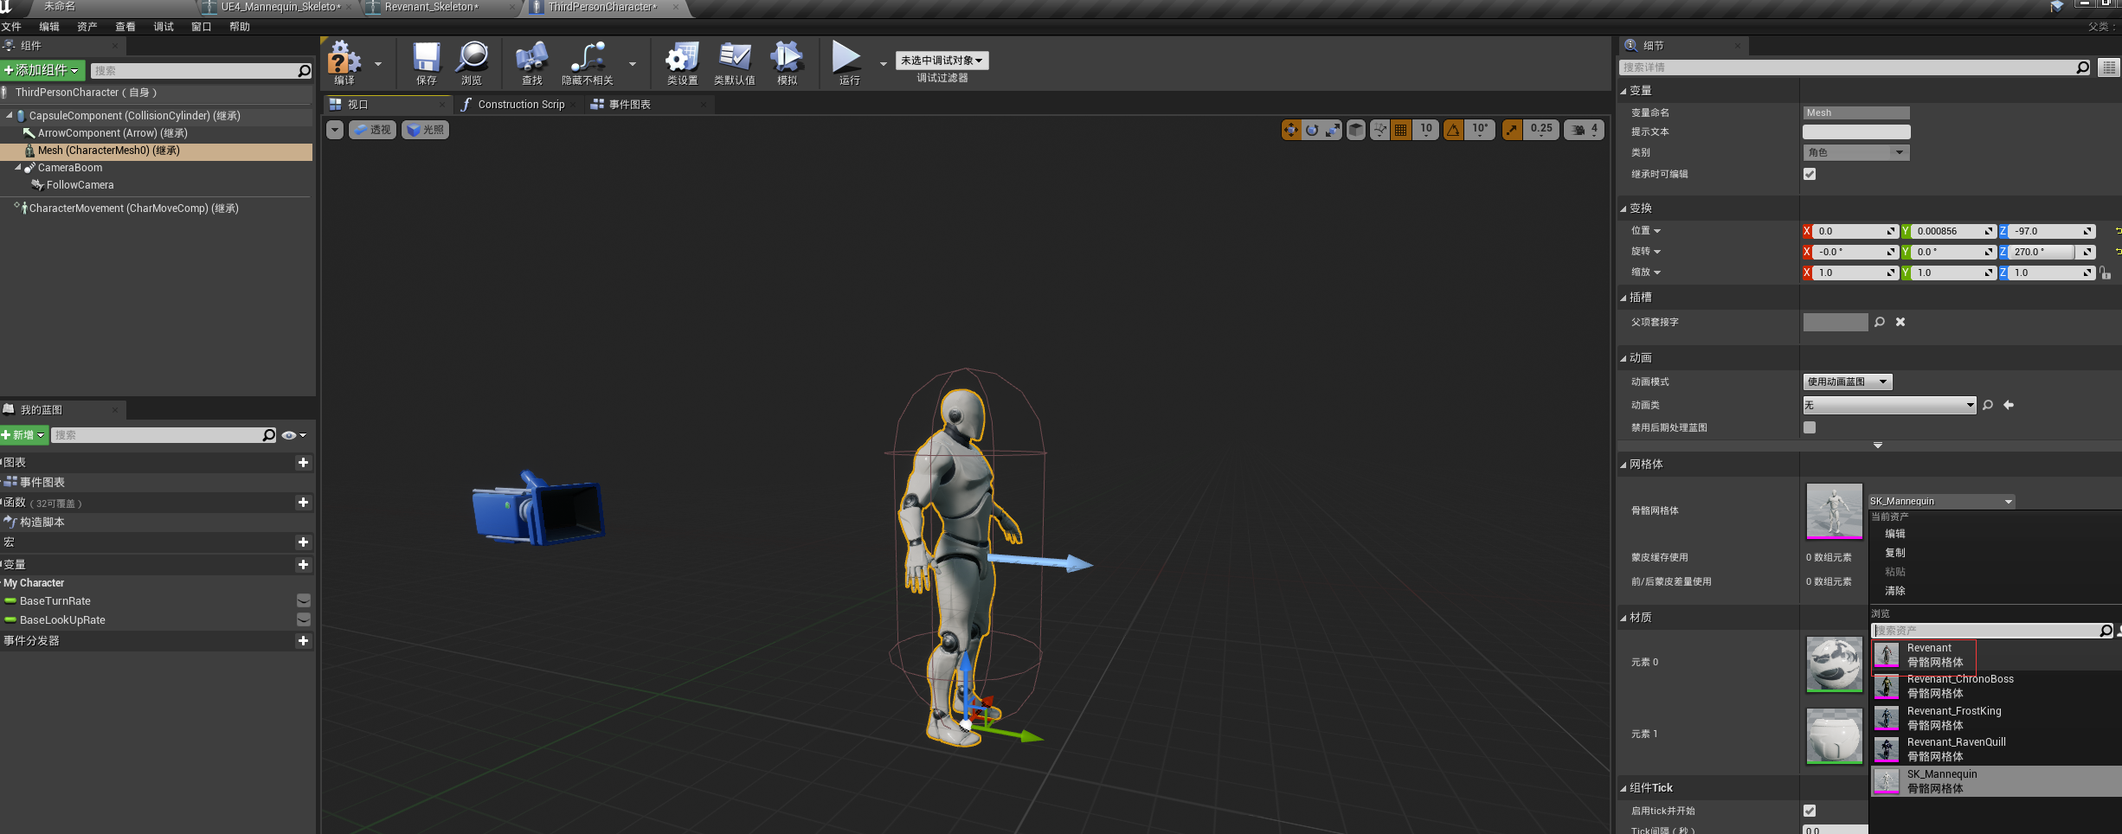Image resolution: width=2122 pixels, height=834 pixels.
Task: Open the SK_Mannequin skeletal mesh dropdown
Action: 1941,501
